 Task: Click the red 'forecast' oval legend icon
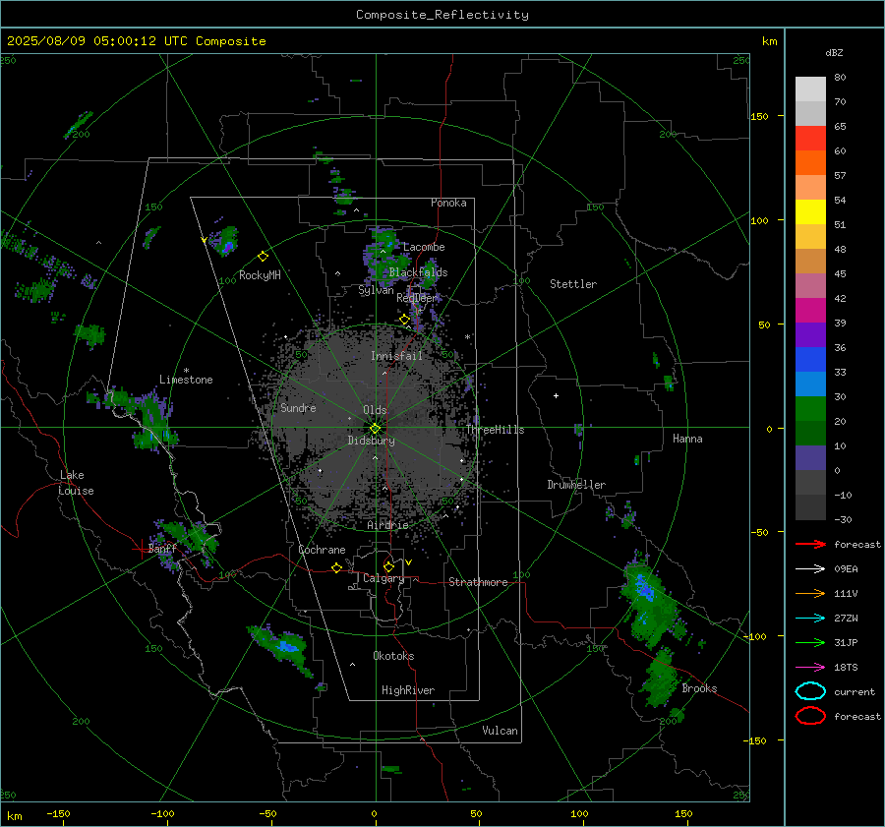coord(810,716)
